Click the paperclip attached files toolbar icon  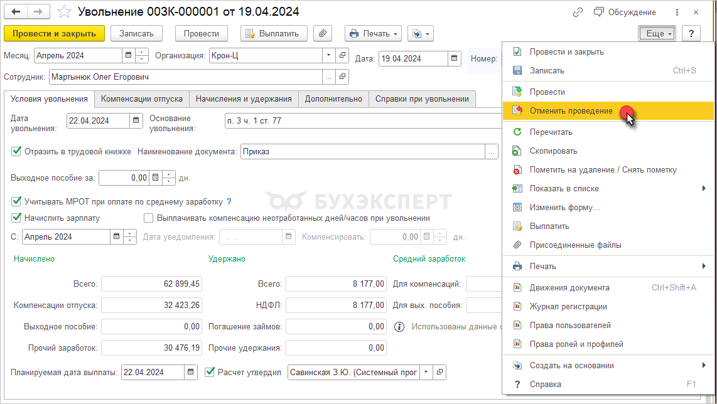pyautogui.click(x=323, y=33)
